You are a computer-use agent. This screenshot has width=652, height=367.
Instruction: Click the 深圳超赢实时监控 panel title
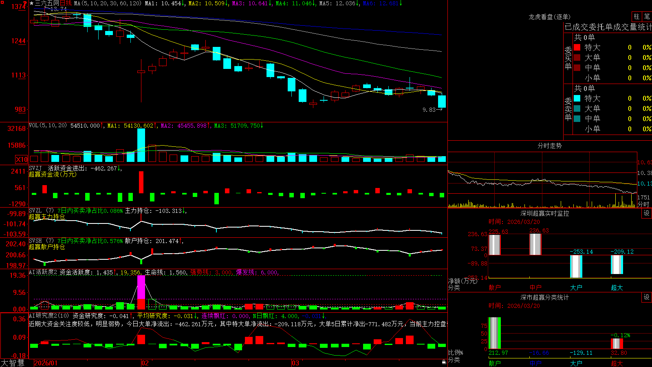click(544, 213)
